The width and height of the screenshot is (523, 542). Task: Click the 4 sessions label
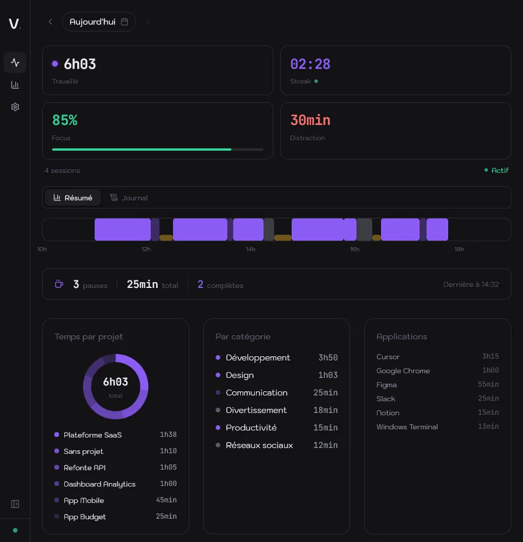(63, 171)
